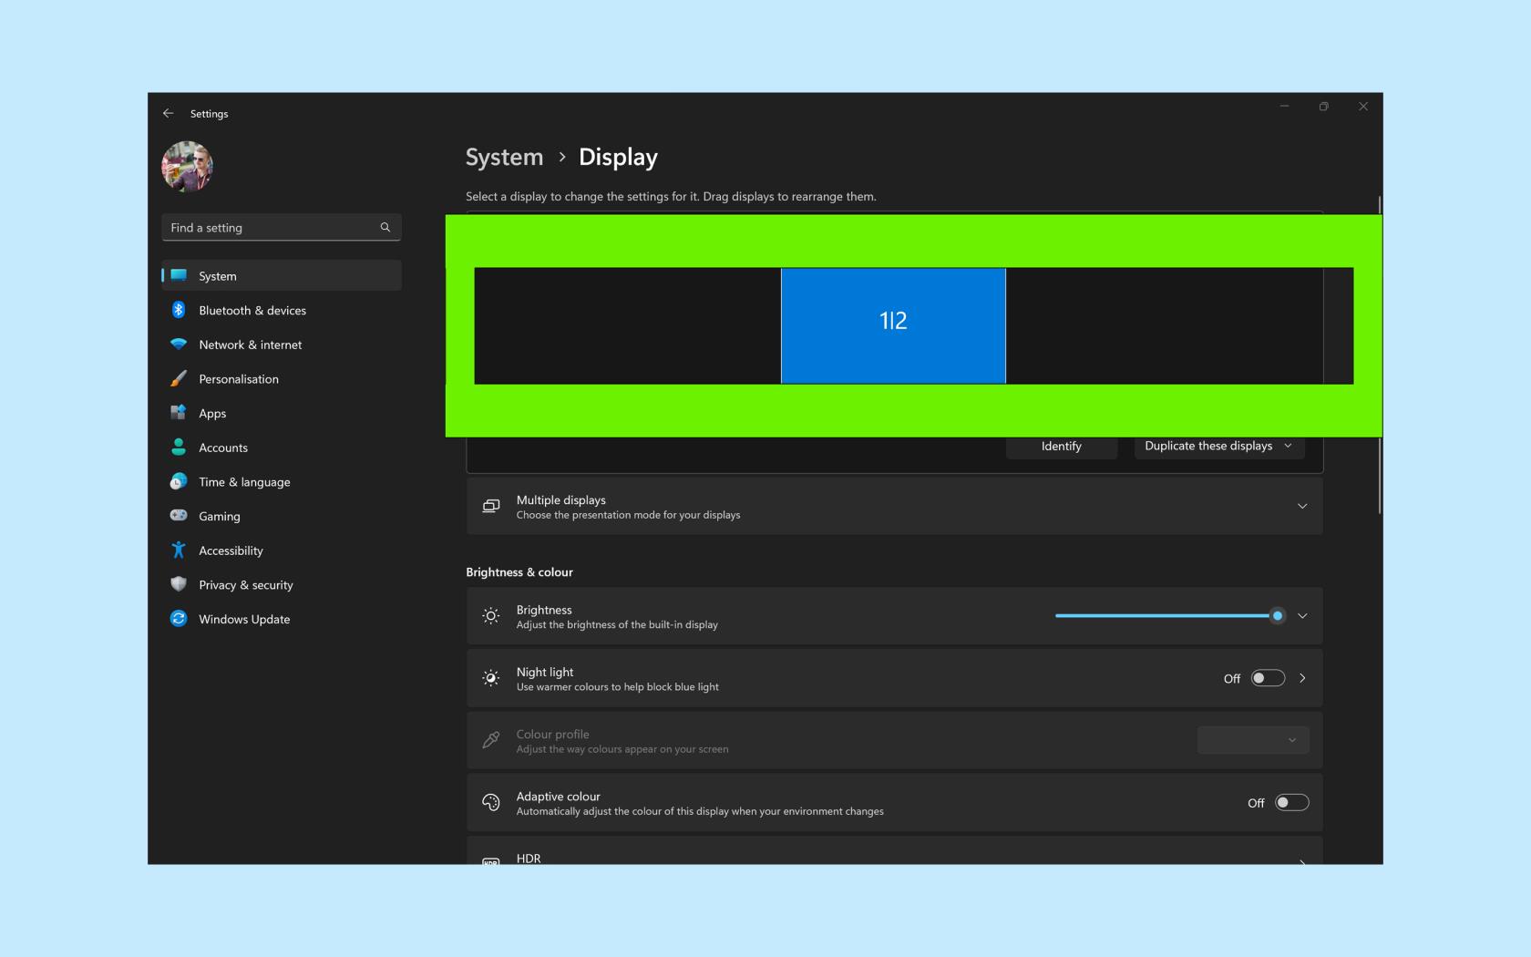
Task: Open the Duplicate these displays dropdown
Action: tap(1218, 446)
